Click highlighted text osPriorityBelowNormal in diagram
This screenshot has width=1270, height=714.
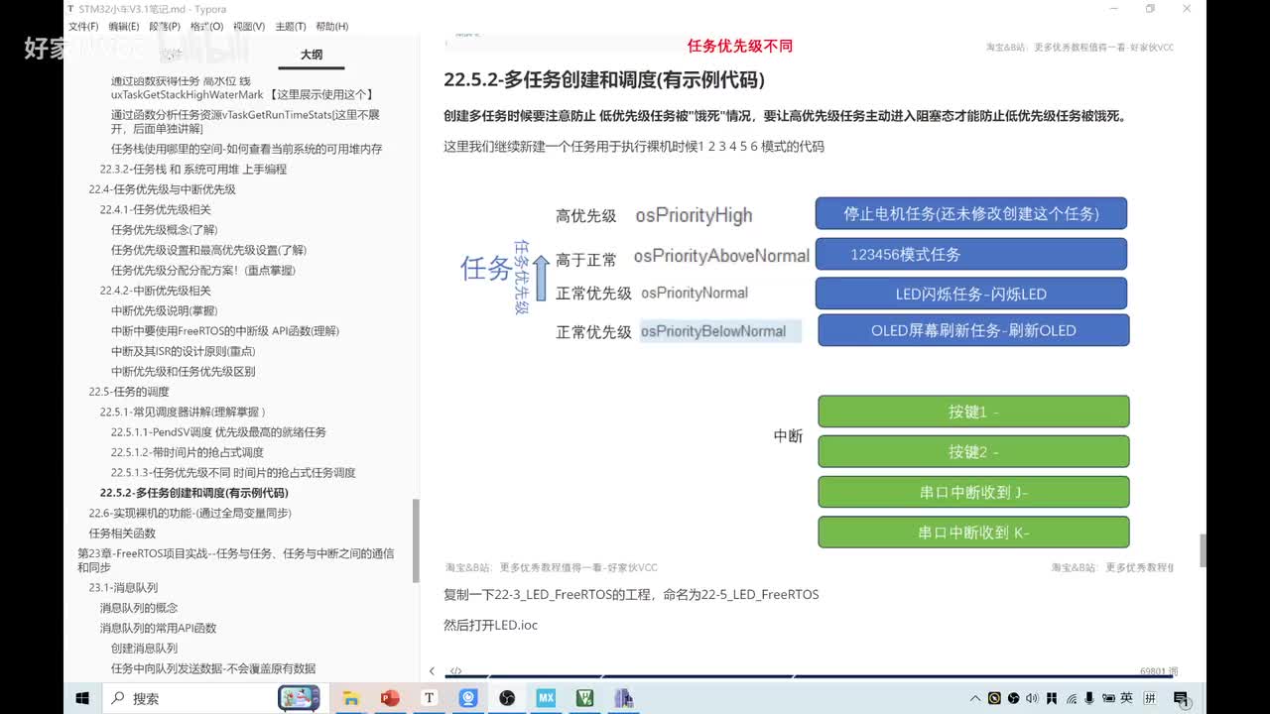click(x=720, y=331)
